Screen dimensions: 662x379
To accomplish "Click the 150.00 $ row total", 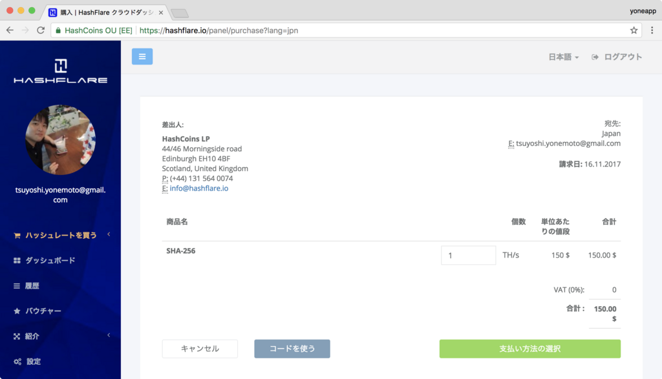I will pyautogui.click(x=602, y=255).
